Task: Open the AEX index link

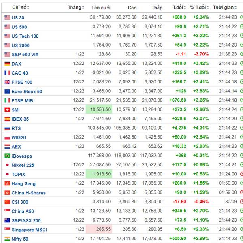Action: [x=16, y=147]
